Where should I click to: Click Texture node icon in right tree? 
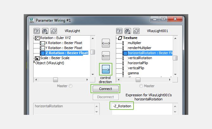tap(120, 38)
